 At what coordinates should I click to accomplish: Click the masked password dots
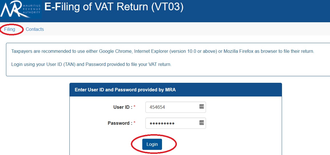(162, 123)
